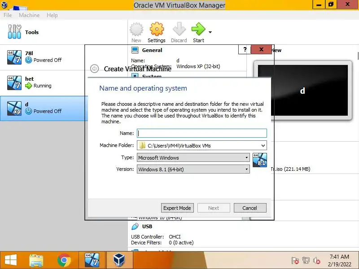
Task: Click the muted volume tray icon
Action: (x=317, y=260)
